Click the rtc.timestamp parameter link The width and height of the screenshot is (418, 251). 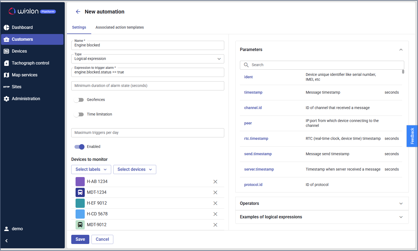(x=256, y=139)
